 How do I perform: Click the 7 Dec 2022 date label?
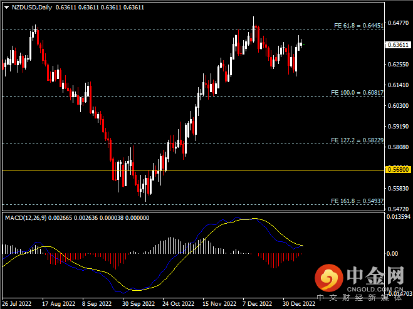click(257, 304)
